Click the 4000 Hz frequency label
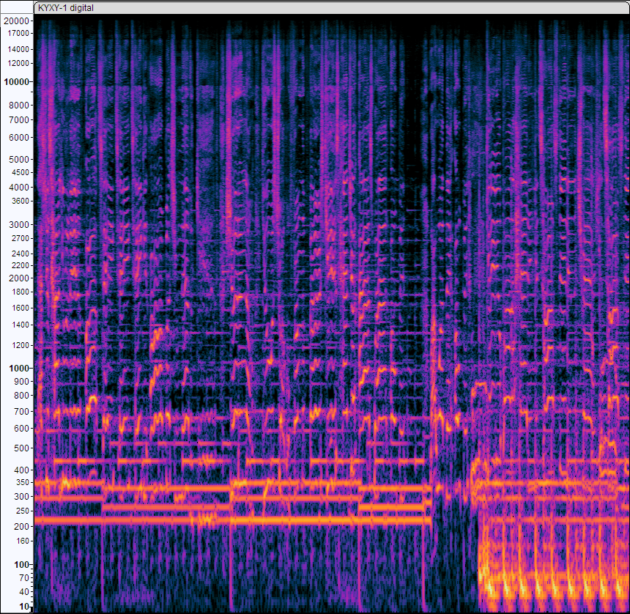 (19, 188)
